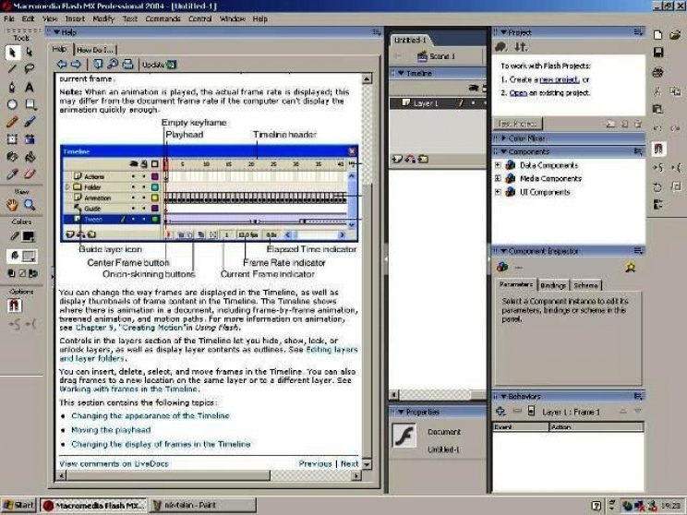Select the Free Transform tool
Screen dimensions: 687x515
12,139
